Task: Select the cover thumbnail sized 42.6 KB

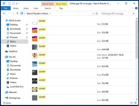Action: point(35,64)
